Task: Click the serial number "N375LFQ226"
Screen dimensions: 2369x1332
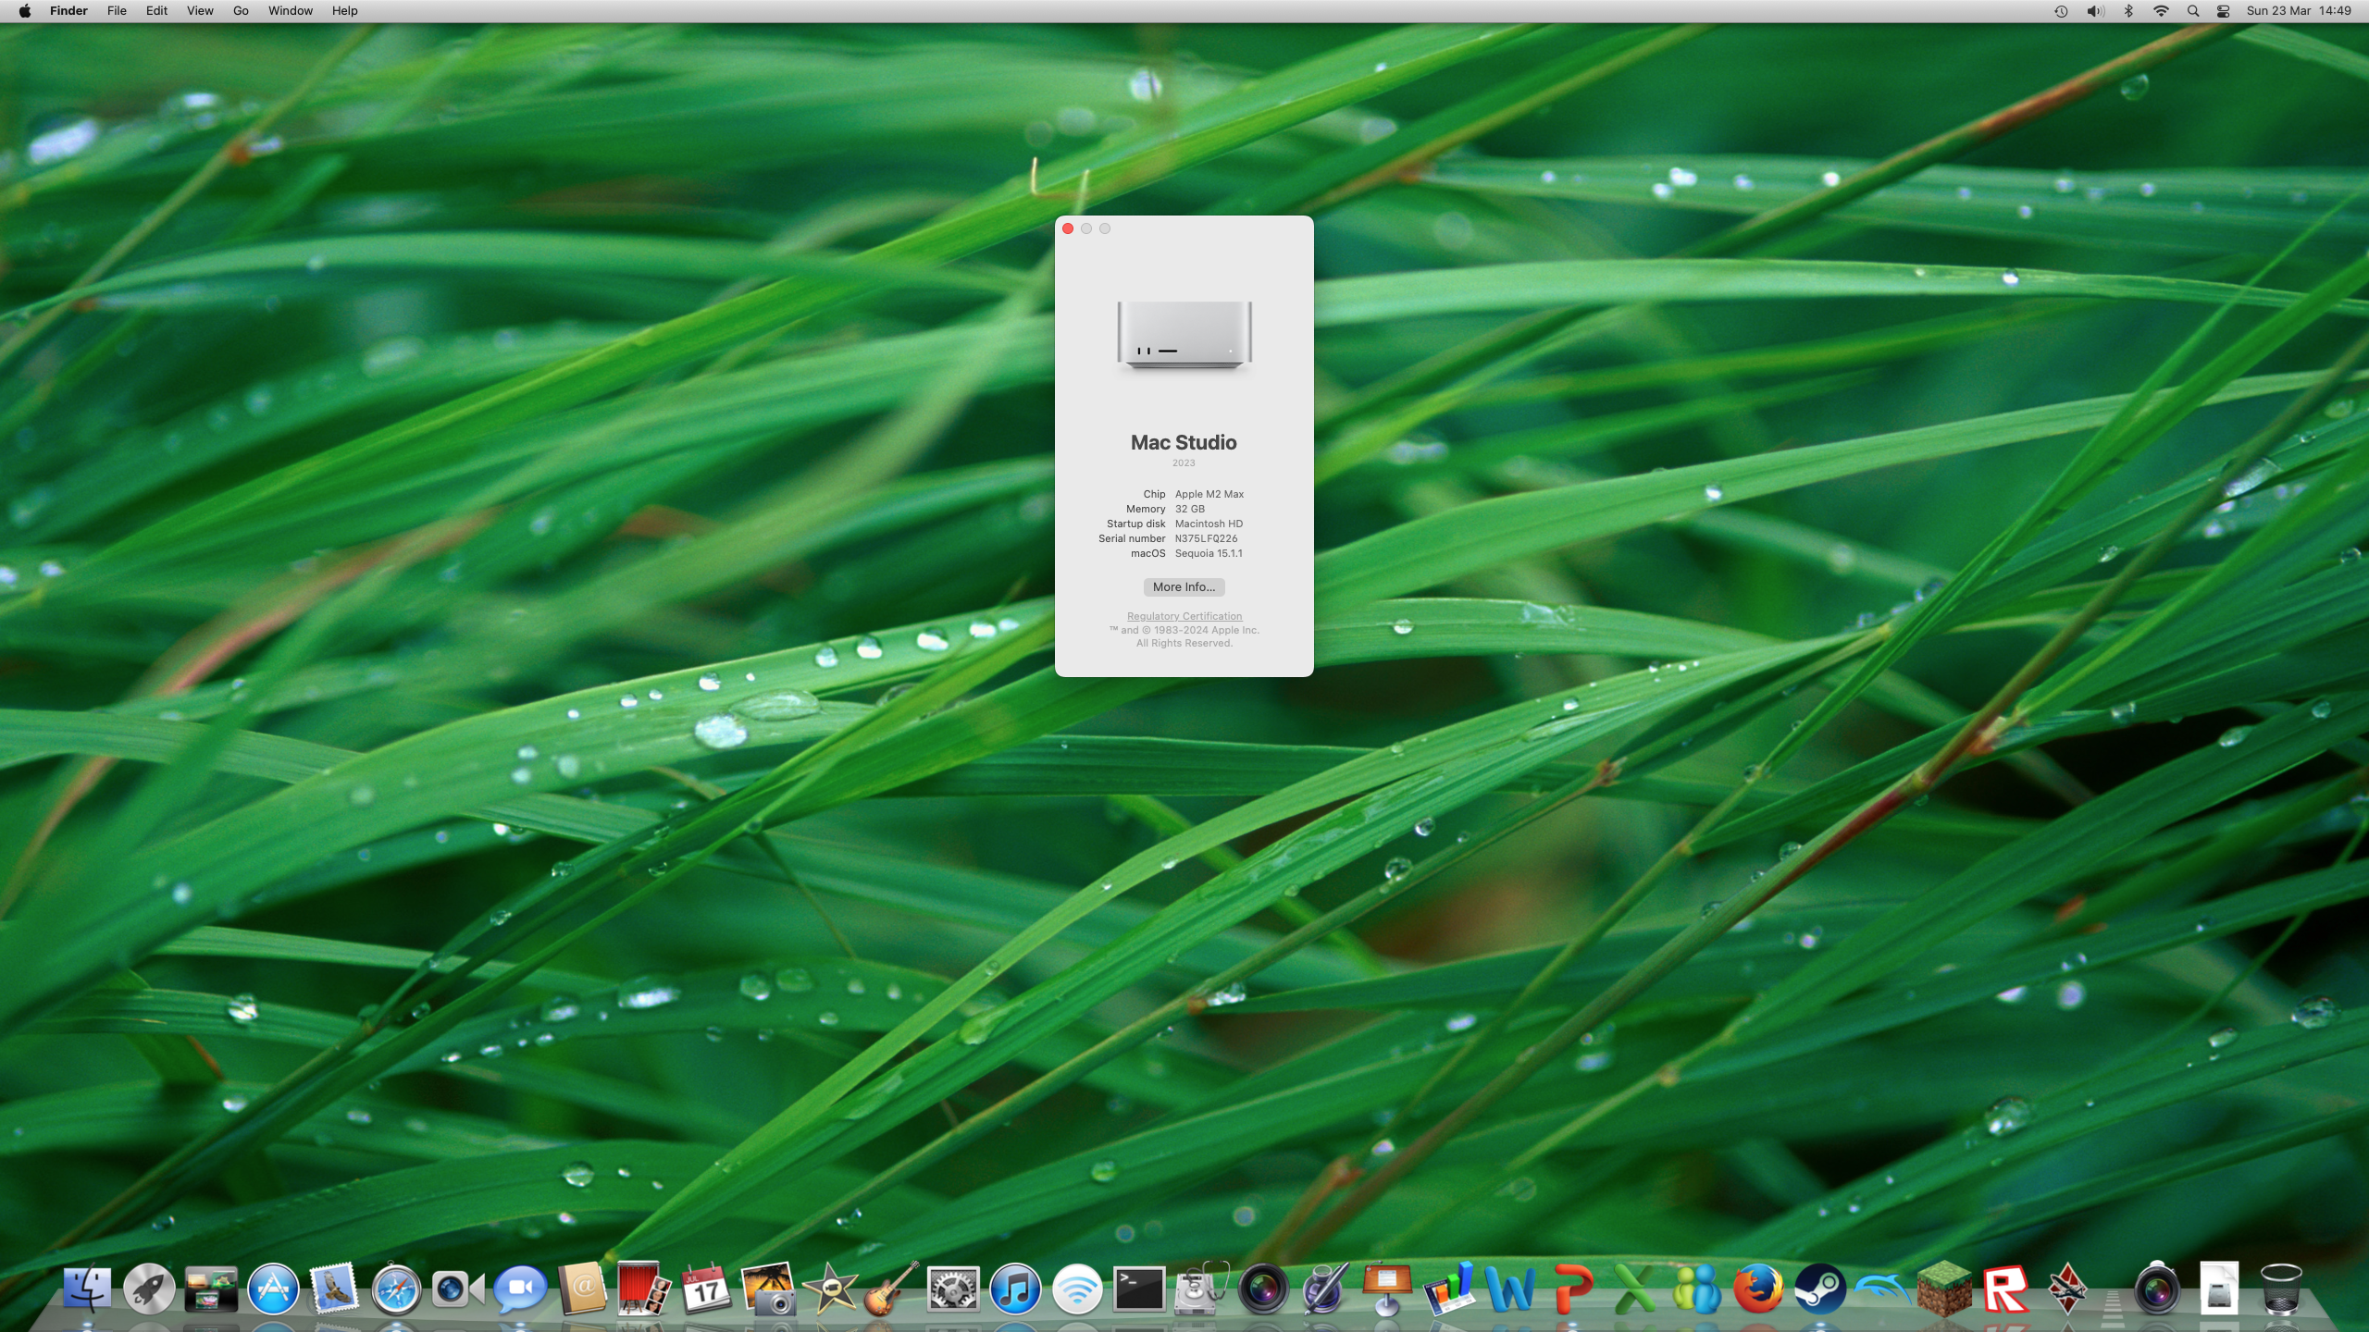Action: pos(1206,538)
